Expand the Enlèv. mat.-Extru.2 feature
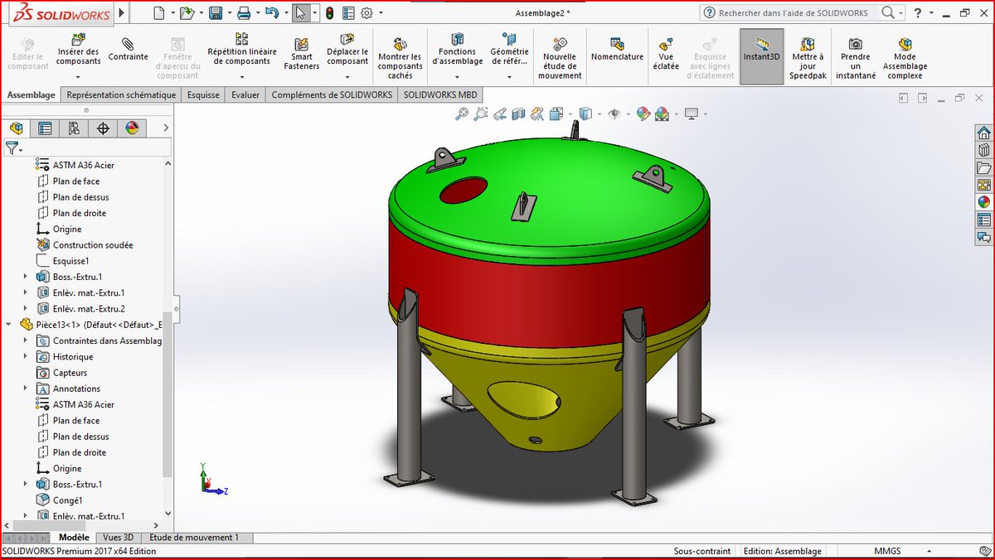This screenshot has width=995, height=560. click(25, 309)
